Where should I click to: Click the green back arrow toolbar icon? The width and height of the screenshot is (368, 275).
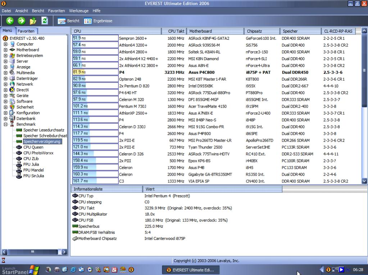point(10,21)
